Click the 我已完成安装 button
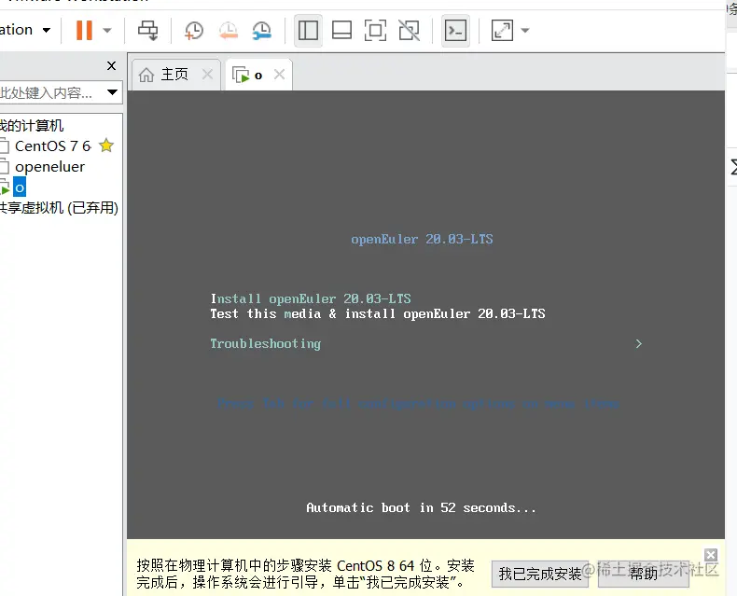737x596 pixels. [540, 574]
